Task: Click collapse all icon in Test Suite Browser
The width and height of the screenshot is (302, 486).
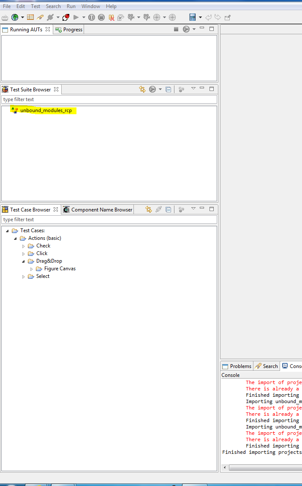Action: pos(169,90)
